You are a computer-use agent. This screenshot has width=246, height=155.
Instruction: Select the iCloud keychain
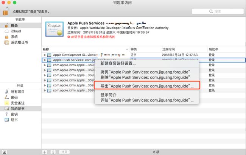point(20,31)
